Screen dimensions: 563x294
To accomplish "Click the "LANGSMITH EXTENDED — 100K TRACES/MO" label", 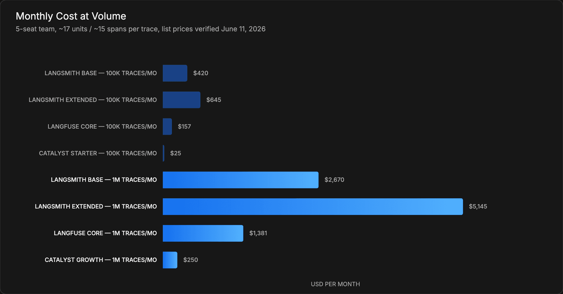I will coord(93,100).
